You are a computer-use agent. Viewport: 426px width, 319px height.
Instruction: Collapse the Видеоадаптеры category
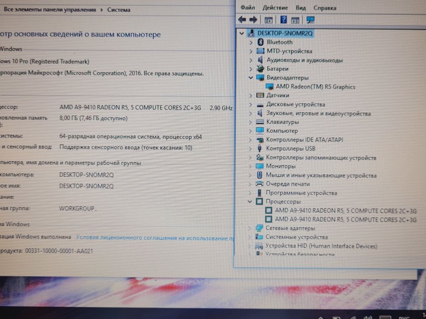pyautogui.click(x=251, y=78)
